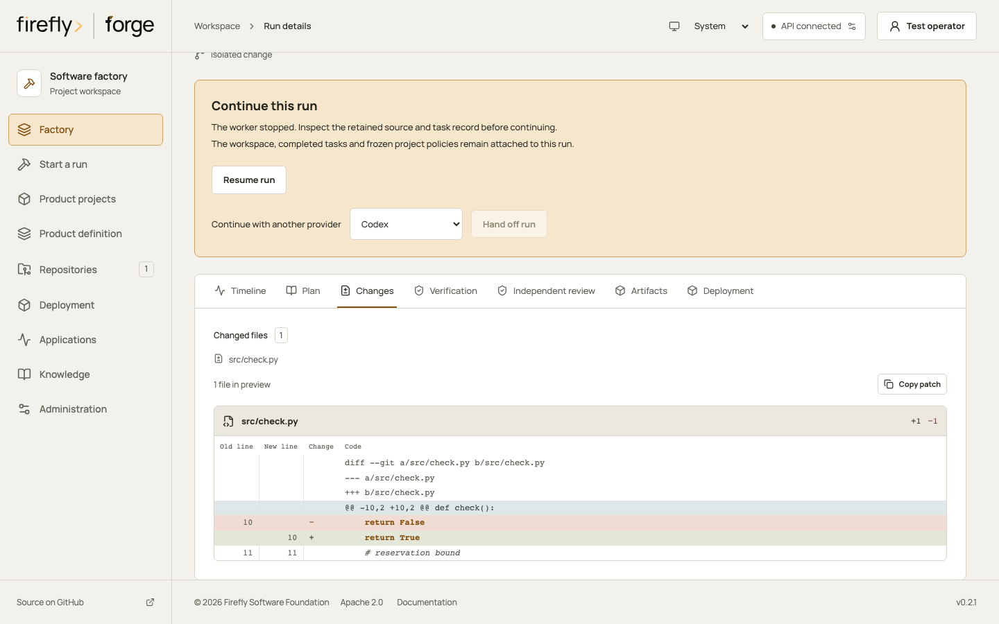The width and height of the screenshot is (999, 624).
Task: Click the copy icon in Copy patch
Action: pyautogui.click(x=889, y=384)
